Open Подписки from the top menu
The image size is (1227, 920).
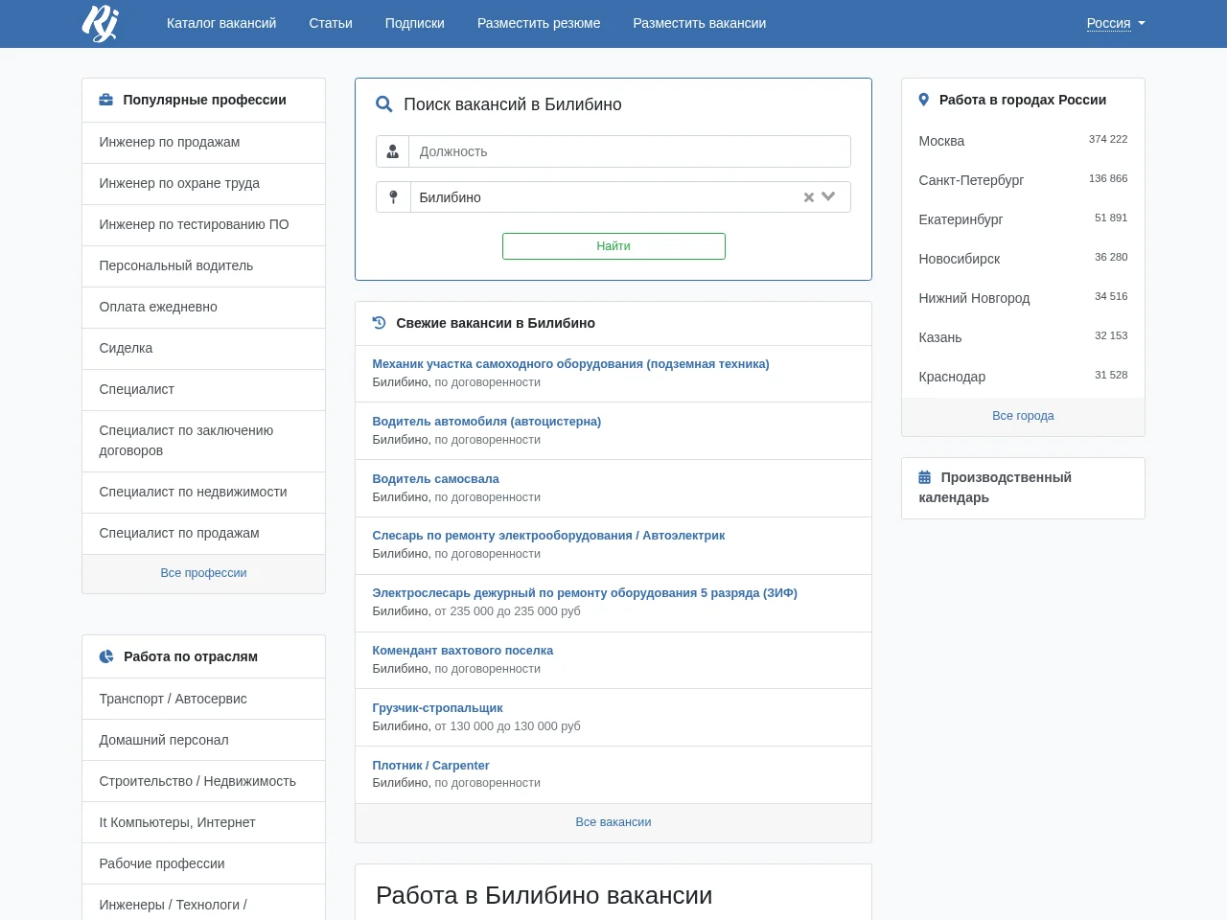(x=415, y=23)
